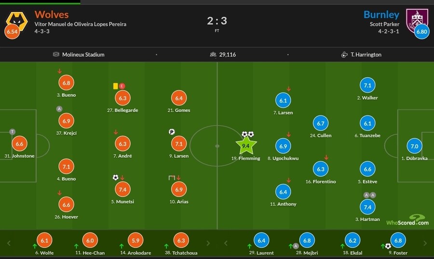
Task: Click the yellow card icon above Bellegarde
Action: click(116, 86)
